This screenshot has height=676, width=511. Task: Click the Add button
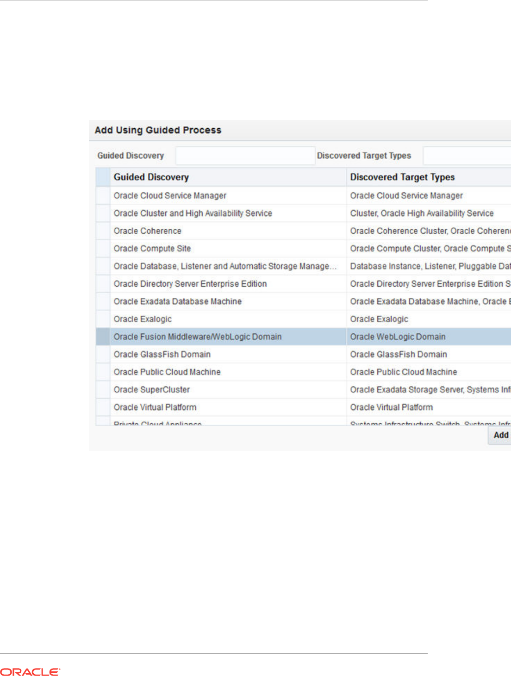[x=500, y=435]
